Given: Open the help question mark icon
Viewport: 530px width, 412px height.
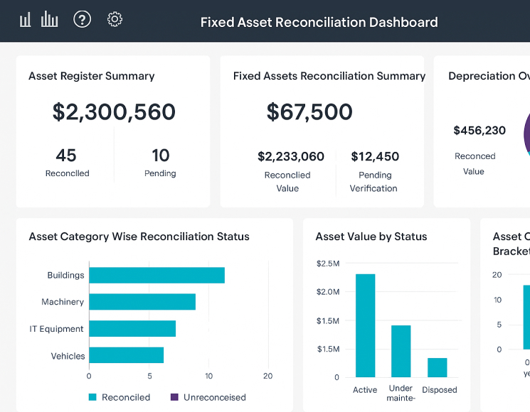Looking at the screenshot, I should point(82,19).
